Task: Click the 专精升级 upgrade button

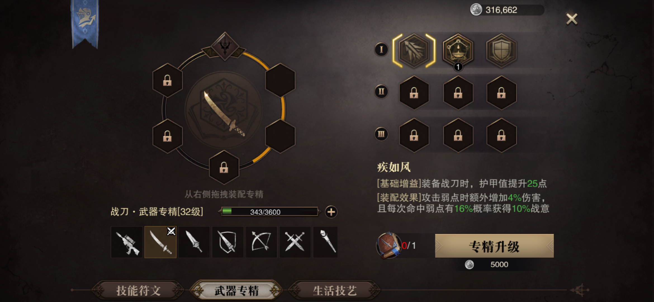Action: coord(494,246)
